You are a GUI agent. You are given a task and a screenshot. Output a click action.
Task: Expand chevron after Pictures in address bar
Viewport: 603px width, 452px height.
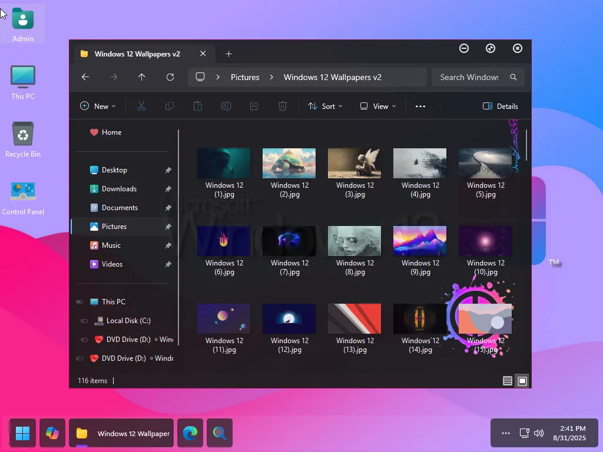[x=271, y=77]
